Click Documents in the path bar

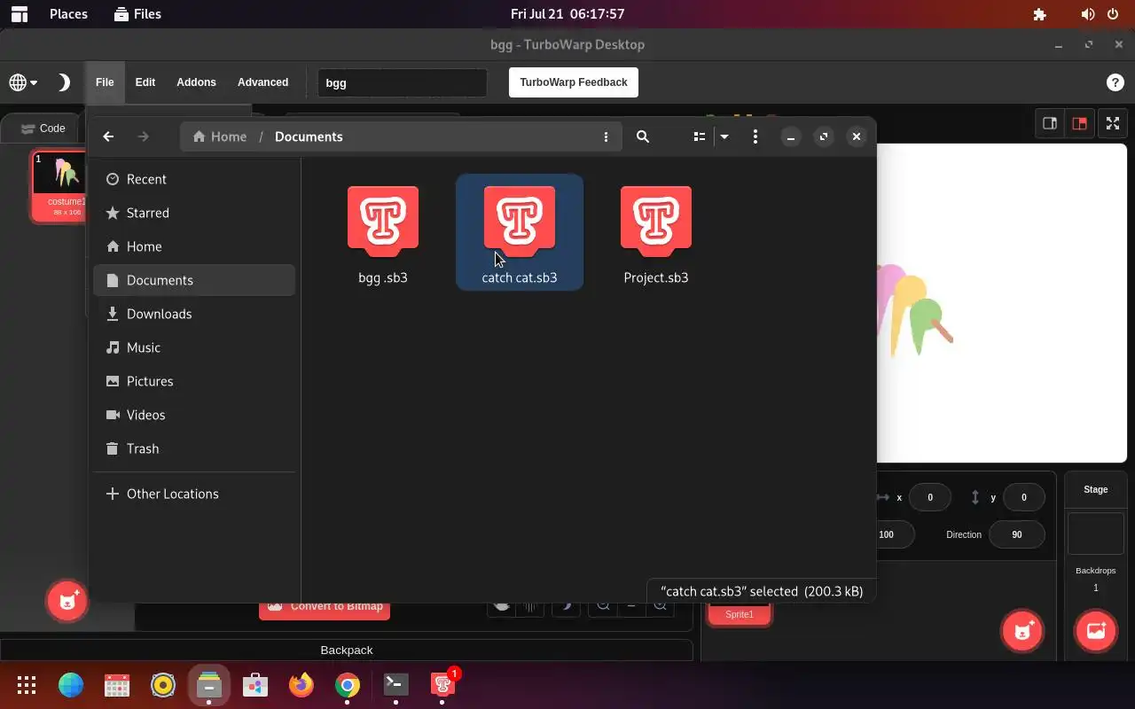coord(309,136)
